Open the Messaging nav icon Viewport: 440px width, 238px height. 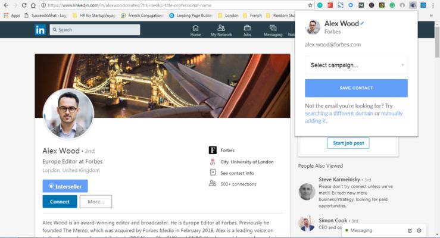click(273, 29)
